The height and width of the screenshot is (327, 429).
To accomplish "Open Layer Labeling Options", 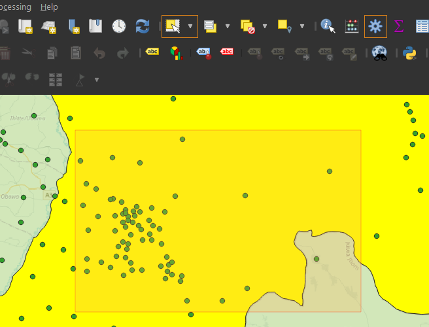I will (152, 52).
